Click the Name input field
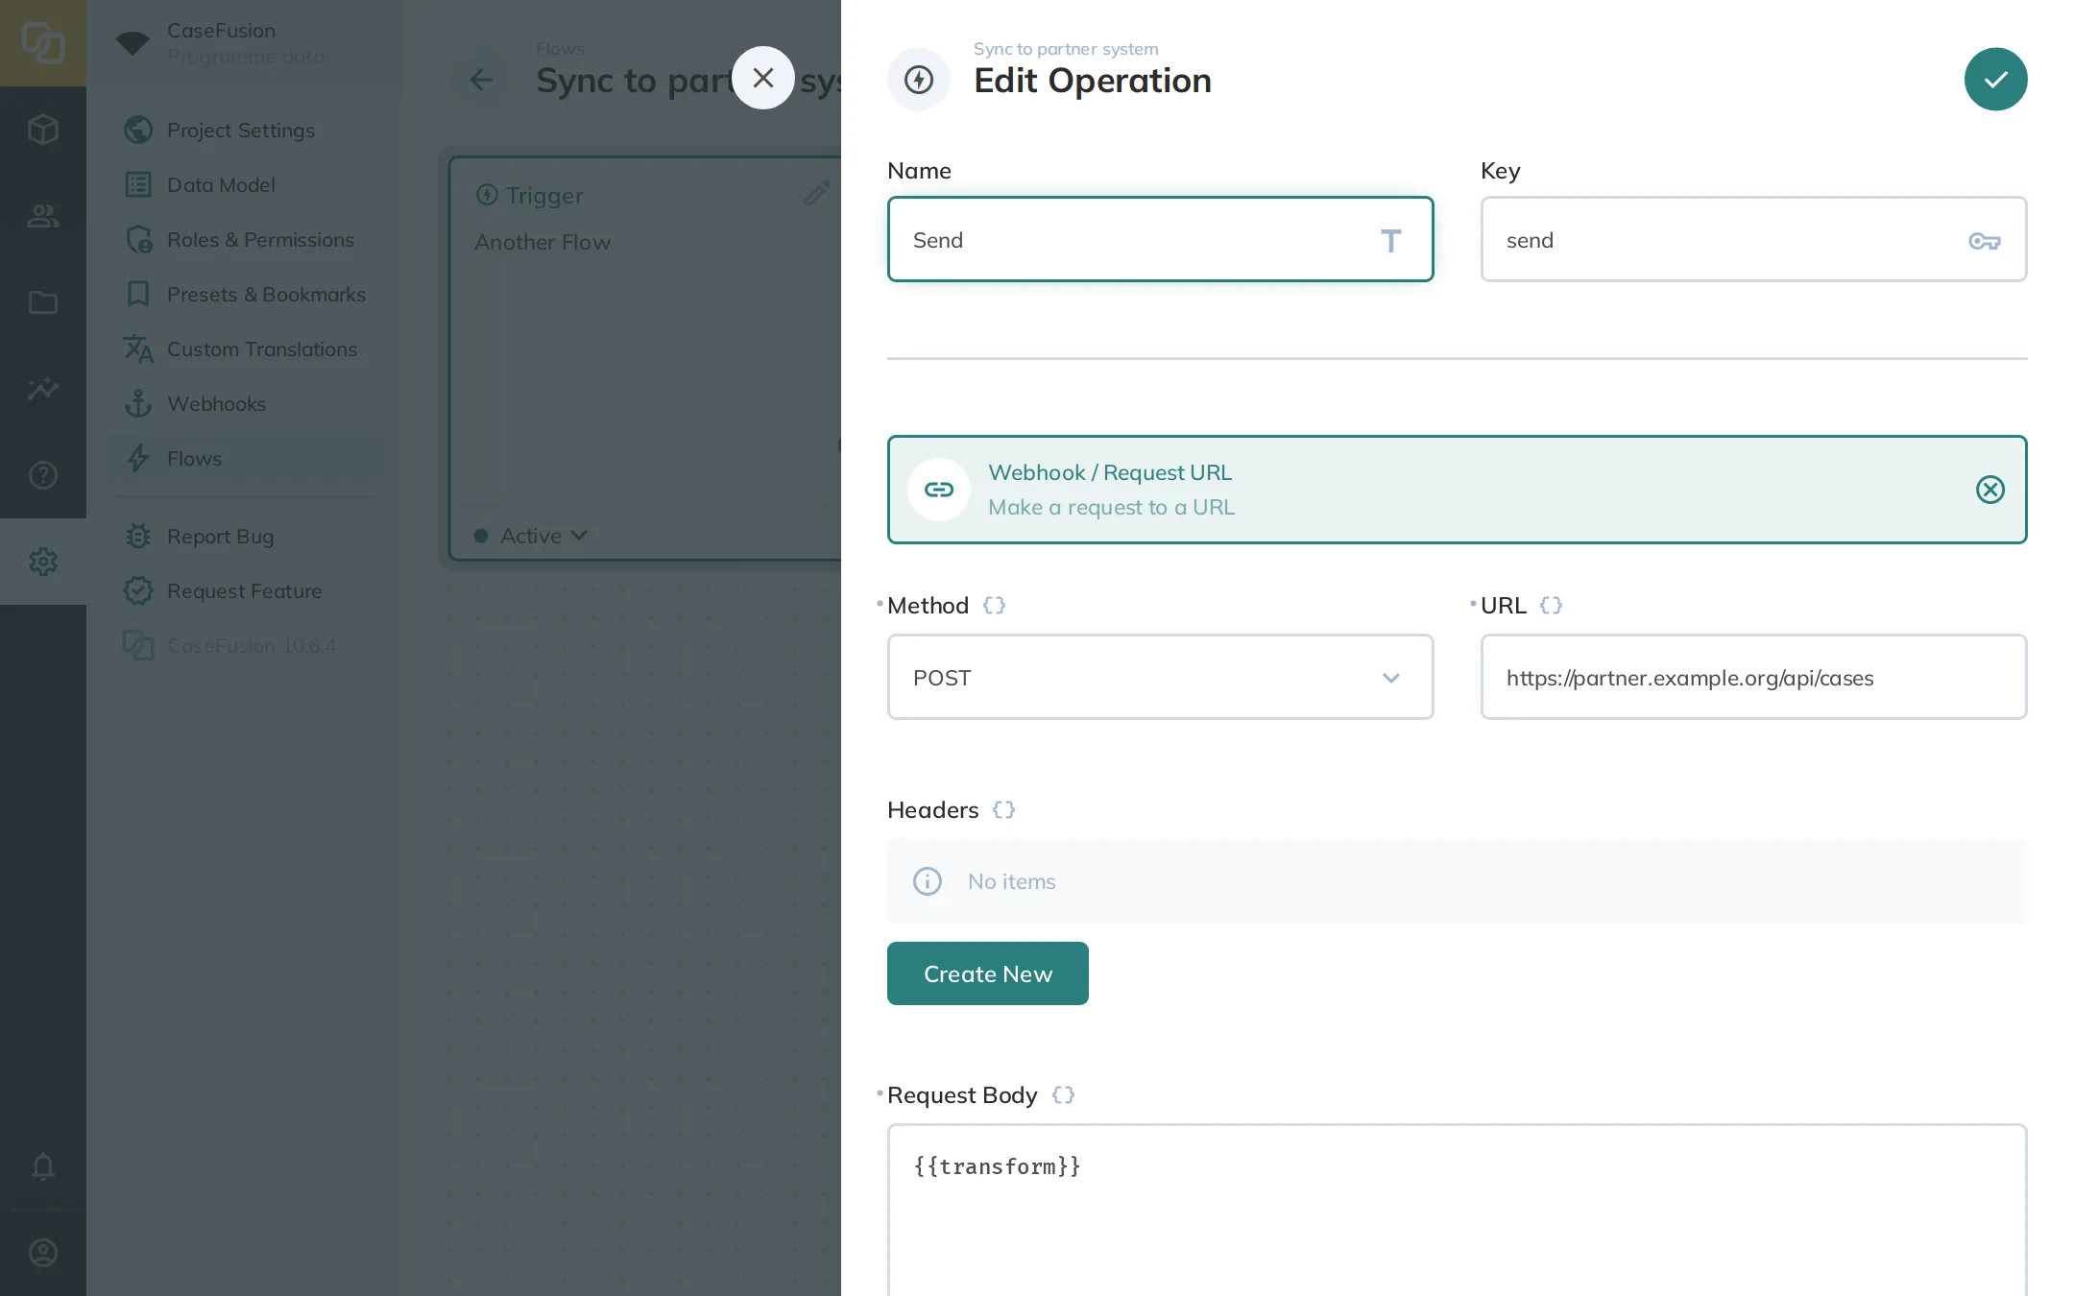 1160,239
